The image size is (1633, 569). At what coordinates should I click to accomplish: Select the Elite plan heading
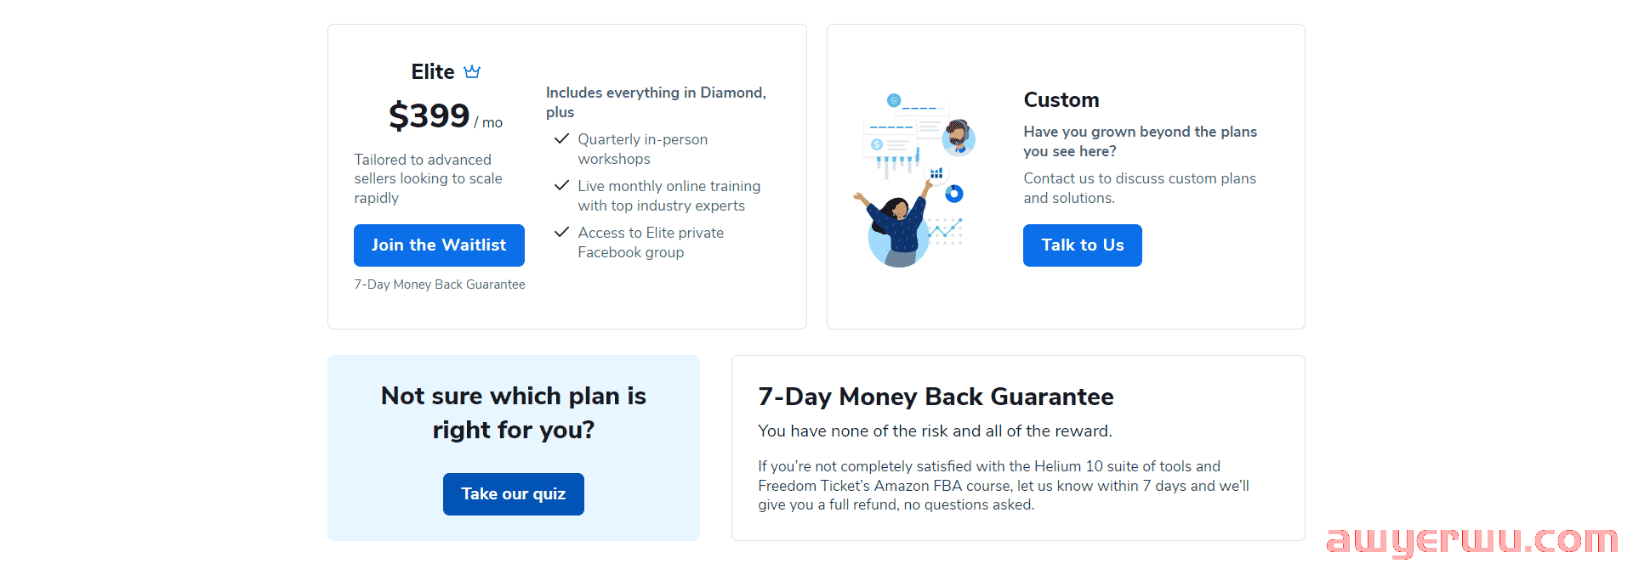click(433, 72)
